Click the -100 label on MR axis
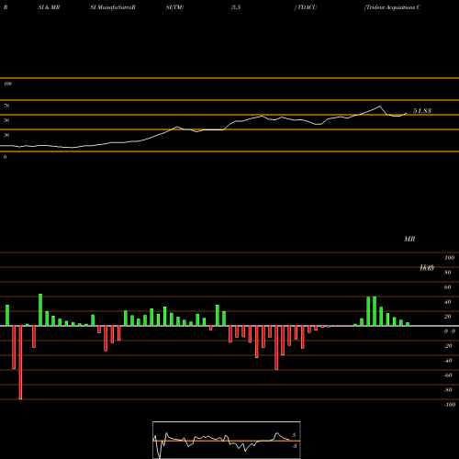 point(450,405)
